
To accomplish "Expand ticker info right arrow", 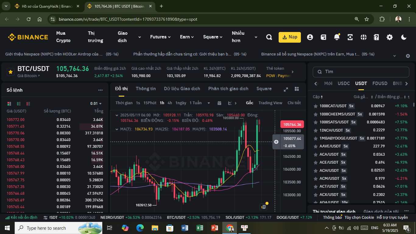I will point(293,72).
